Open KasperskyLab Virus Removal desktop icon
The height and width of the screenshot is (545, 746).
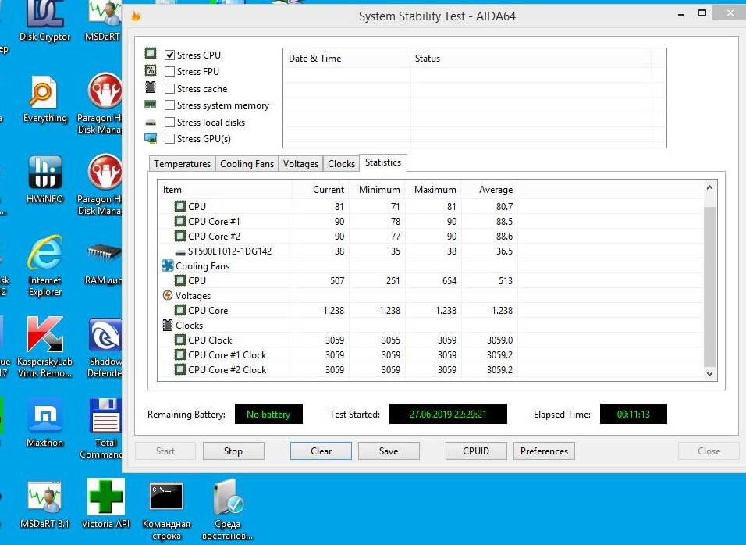point(44,347)
